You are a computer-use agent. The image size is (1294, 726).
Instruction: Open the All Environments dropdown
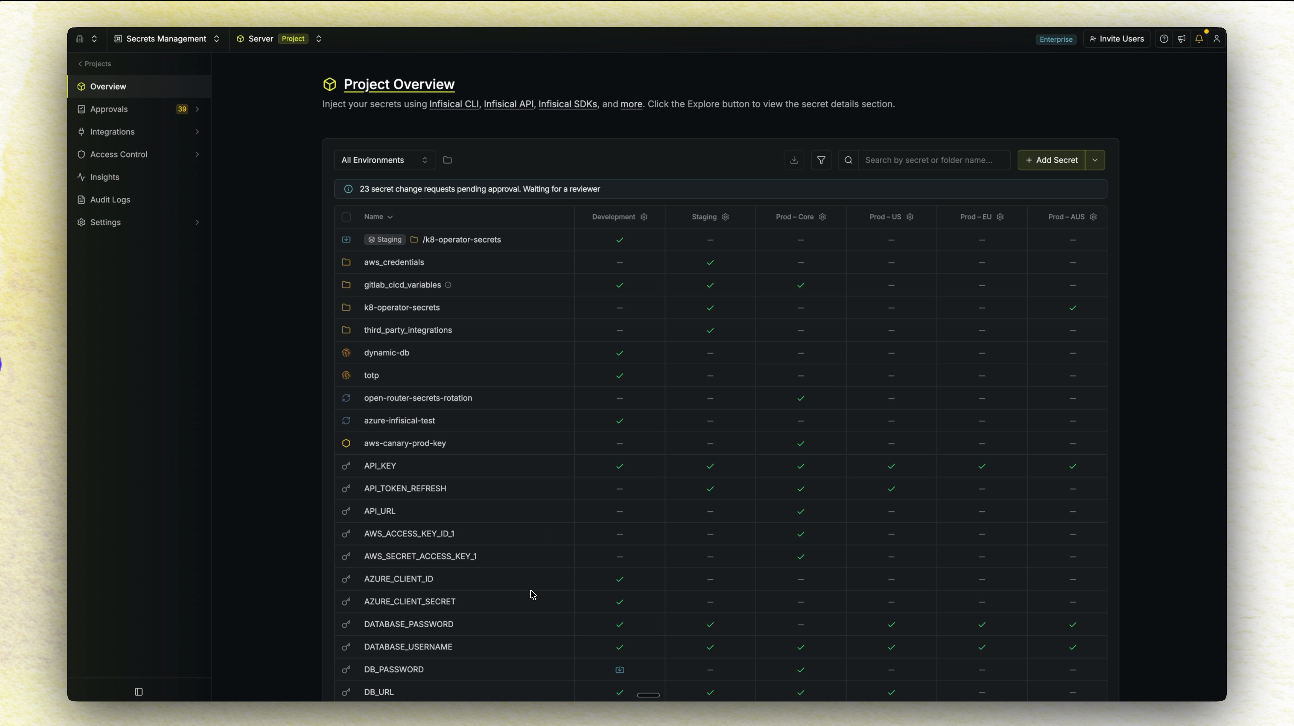pyautogui.click(x=385, y=160)
